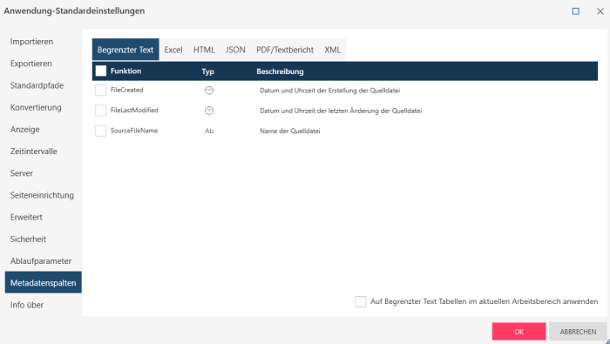Enable Auf Begrenzter Text Tabellen anwenden checkbox
The height and width of the screenshot is (344, 610).
(361, 301)
